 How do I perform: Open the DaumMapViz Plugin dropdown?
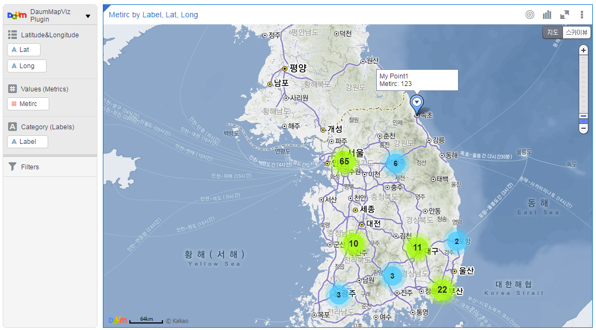click(x=87, y=15)
